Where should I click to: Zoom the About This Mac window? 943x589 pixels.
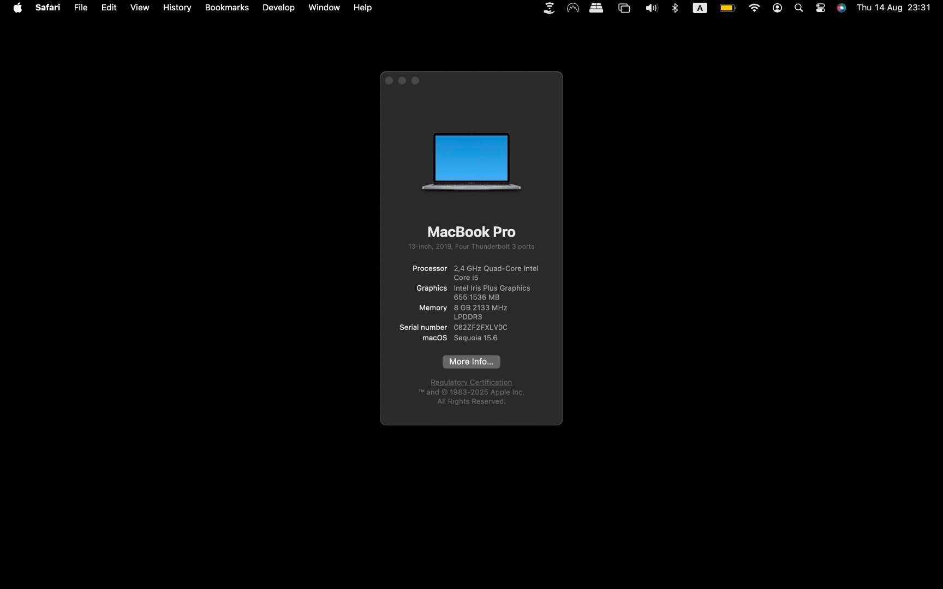click(x=415, y=81)
